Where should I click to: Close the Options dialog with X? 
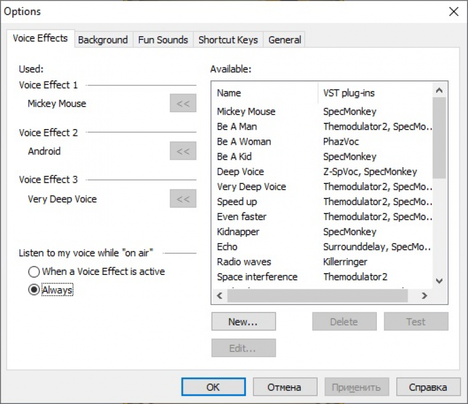pos(453,11)
